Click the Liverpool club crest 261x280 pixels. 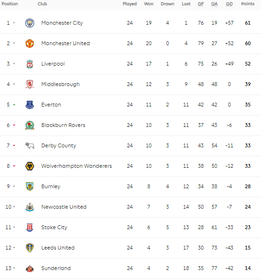[x=29, y=64]
